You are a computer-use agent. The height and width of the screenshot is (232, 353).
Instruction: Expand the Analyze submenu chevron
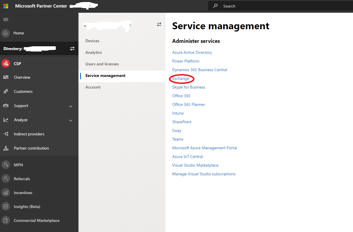[71, 120]
